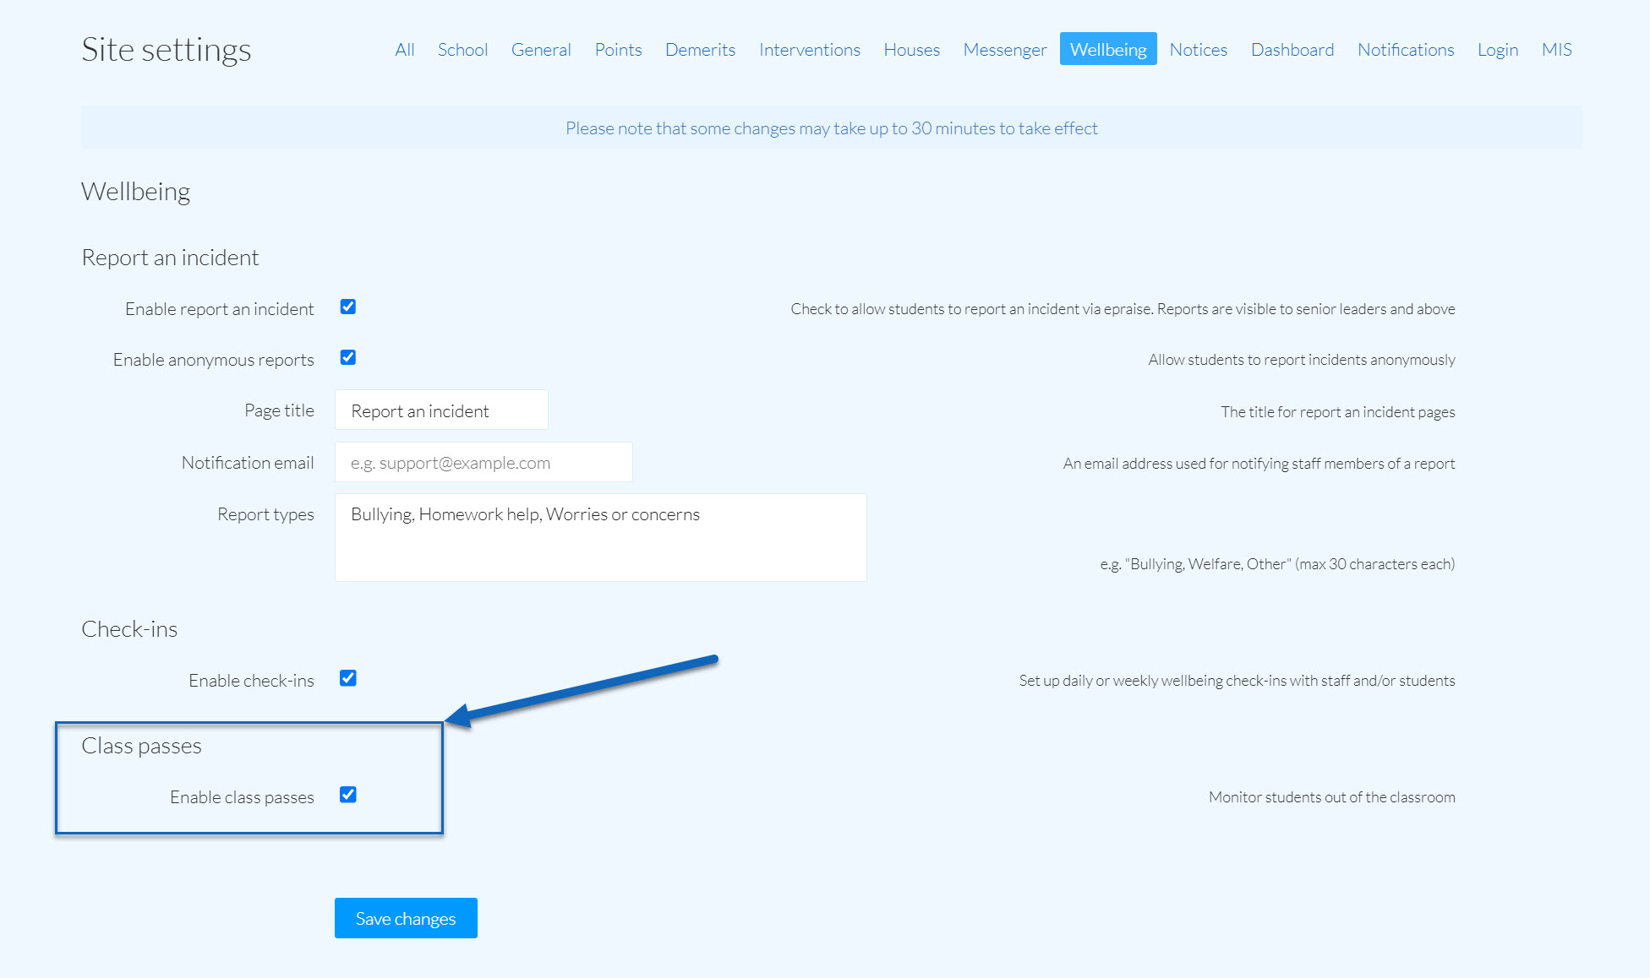Click 'Monitor students out of the classroom' text
Screen dimensions: 1650x978
1331,797
